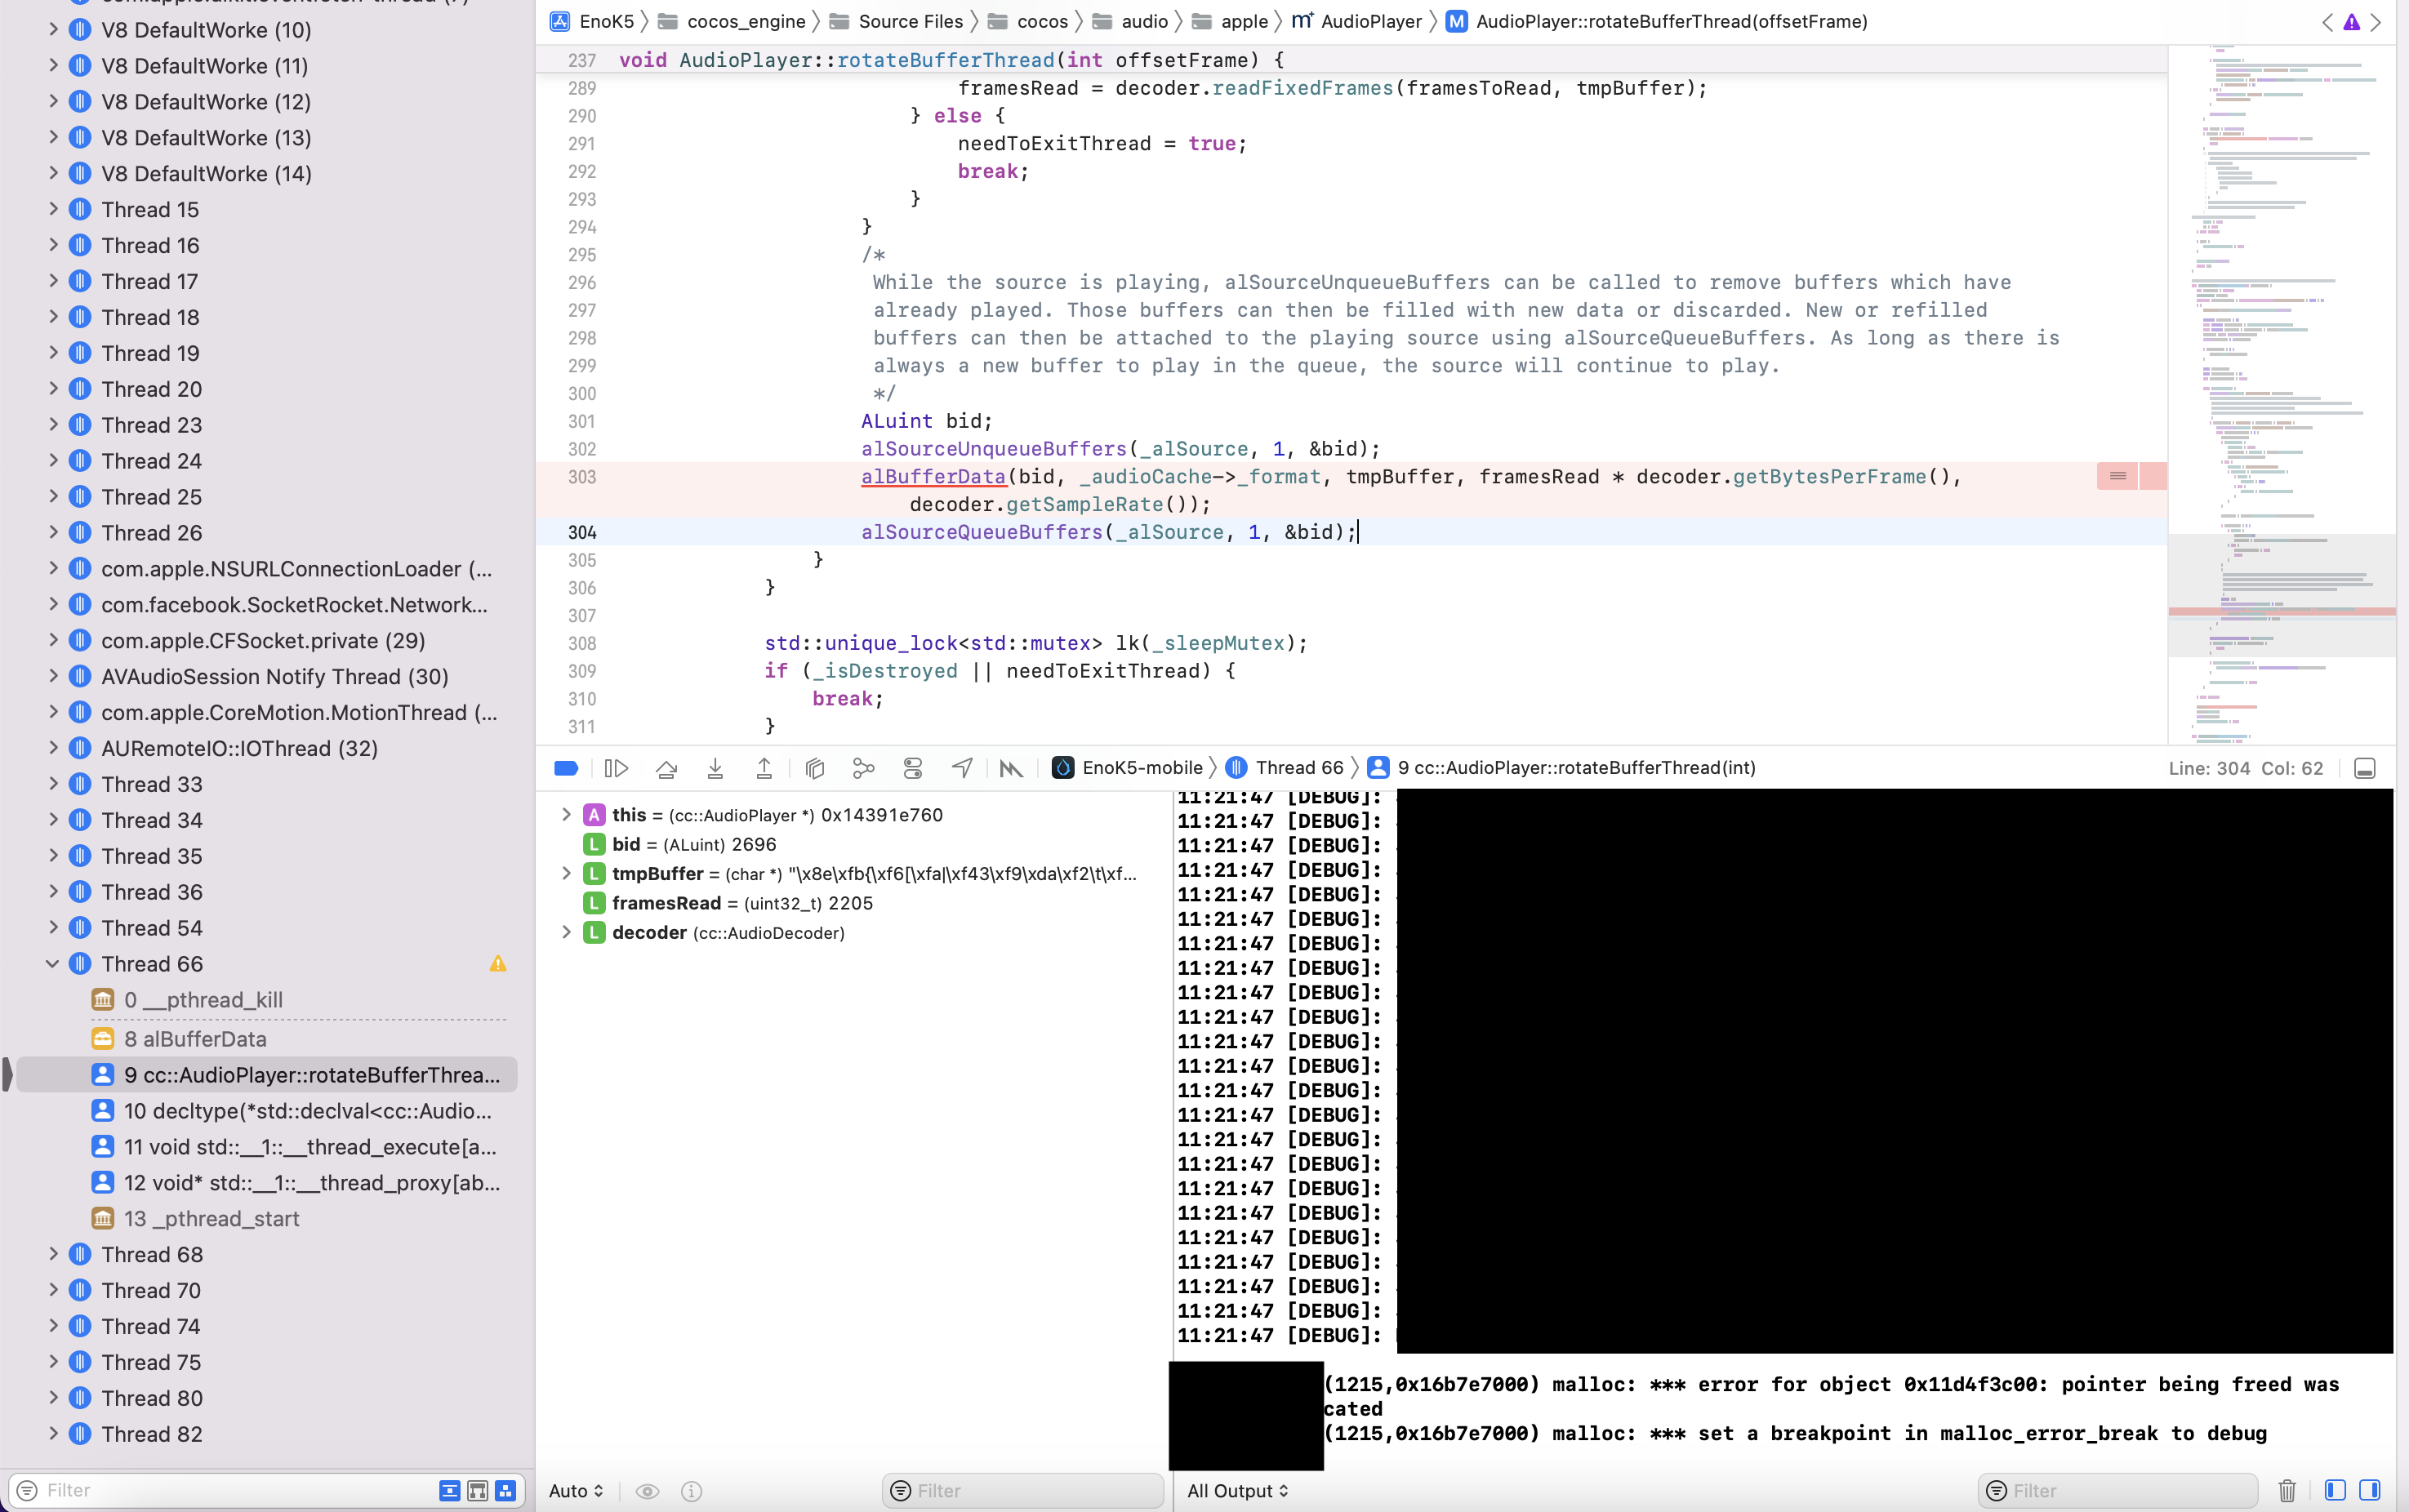Image resolution: width=2409 pixels, height=1512 pixels.
Task: Open the Debug View Hierarchy tool
Action: tap(815, 768)
